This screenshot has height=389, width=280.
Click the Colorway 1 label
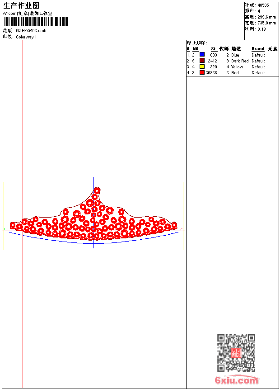point(26,37)
